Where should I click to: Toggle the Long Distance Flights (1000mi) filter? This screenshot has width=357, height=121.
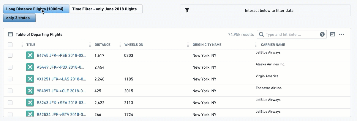[x=36, y=9]
